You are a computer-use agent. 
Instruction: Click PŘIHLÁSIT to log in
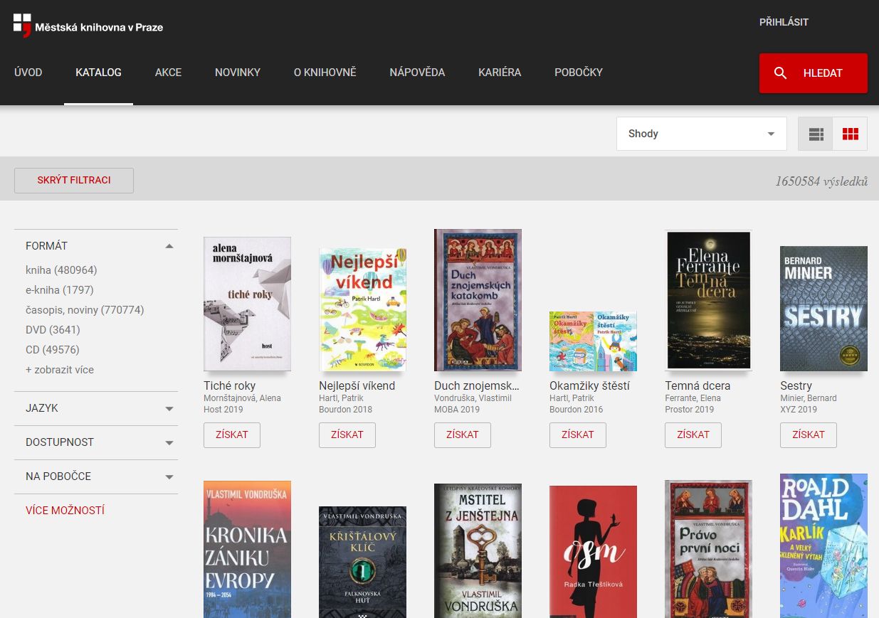pyautogui.click(x=784, y=22)
